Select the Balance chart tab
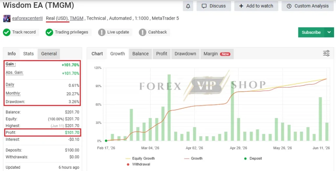This screenshot has width=336, height=171. (140, 54)
